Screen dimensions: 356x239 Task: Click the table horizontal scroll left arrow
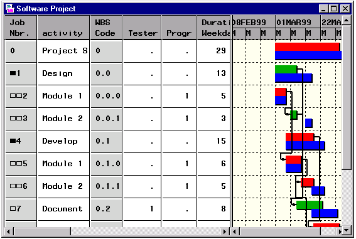click(8, 231)
